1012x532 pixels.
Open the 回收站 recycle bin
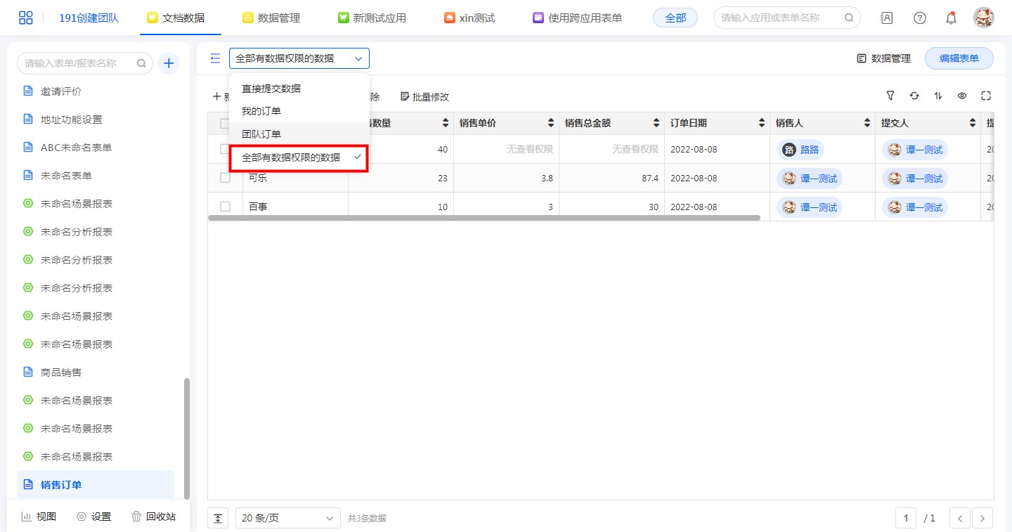tap(153, 517)
